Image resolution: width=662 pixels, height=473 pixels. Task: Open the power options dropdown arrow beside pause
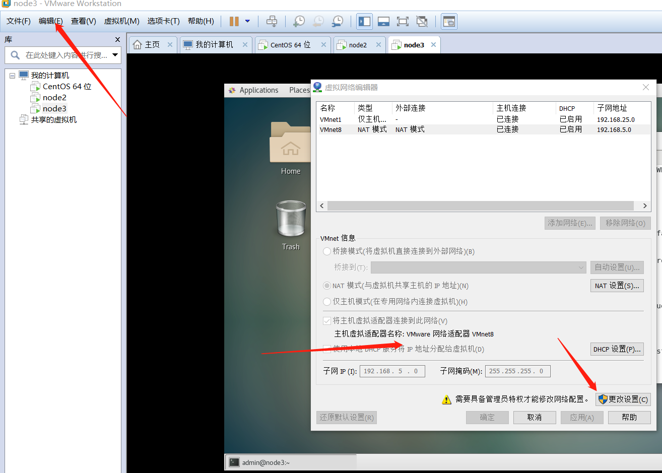(x=247, y=21)
